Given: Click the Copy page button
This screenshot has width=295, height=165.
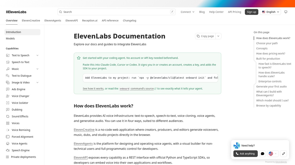Looking at the screenshot, I should tap(205, 36).
